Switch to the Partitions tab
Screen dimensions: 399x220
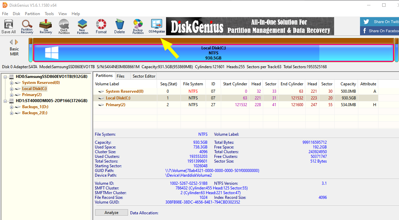(104, 76)
